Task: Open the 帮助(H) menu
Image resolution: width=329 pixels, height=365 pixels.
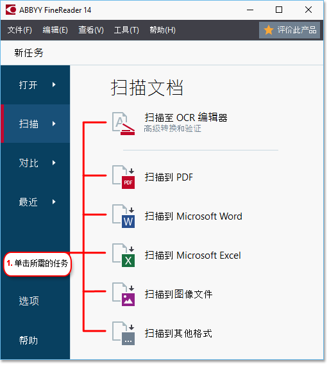Action: pos(162,30)
